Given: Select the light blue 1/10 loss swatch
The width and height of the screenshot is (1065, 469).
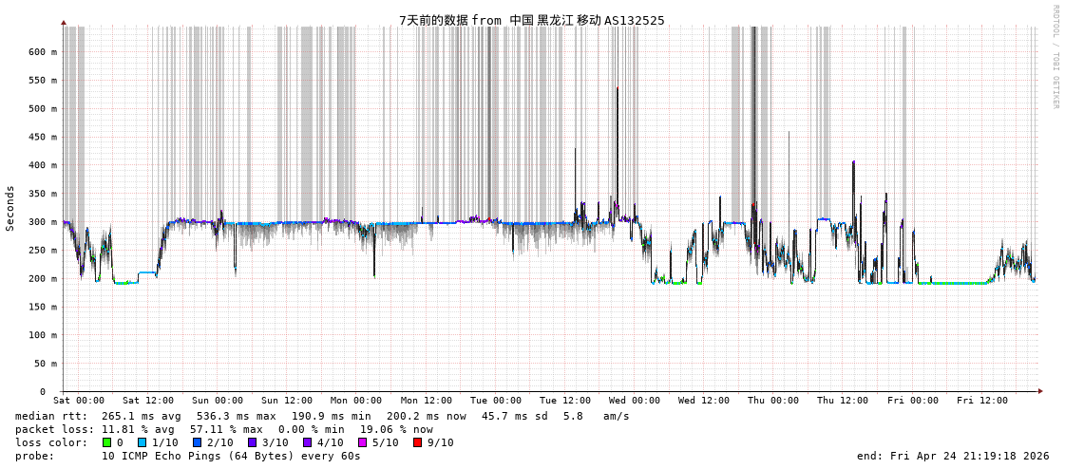Looking at the screenshot, I should click(x=142, y=442).
